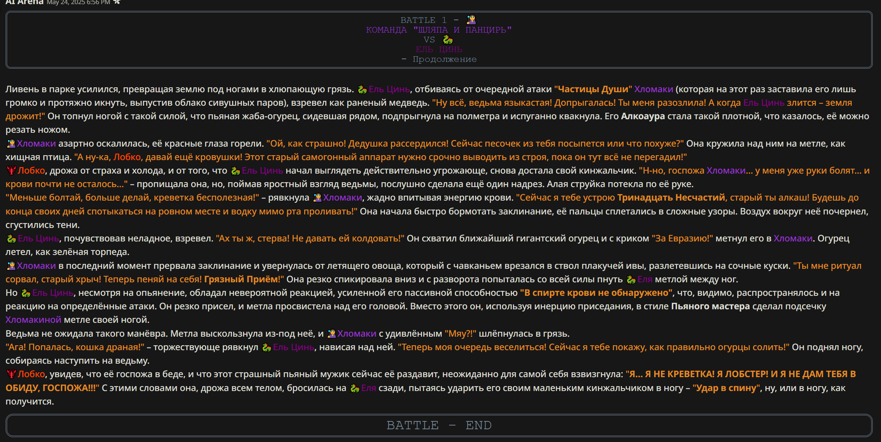Click the witch emoji beside 'BATTLE 1 –'

pyautogui.click(x=471, y=19)
